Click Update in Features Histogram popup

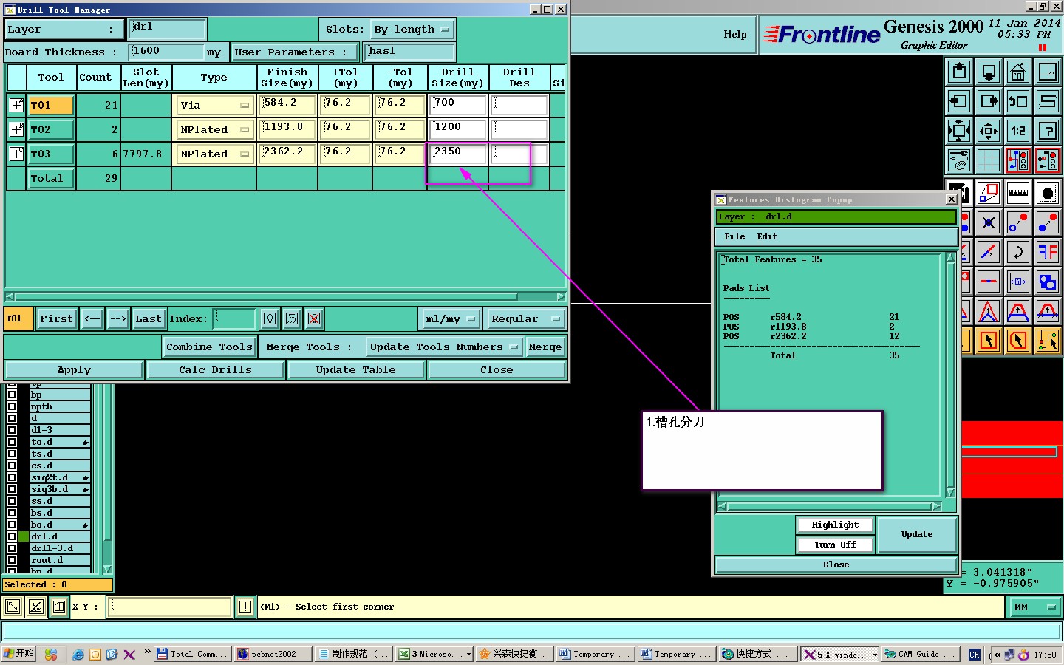pyautogui.click(x=916, y=534)
